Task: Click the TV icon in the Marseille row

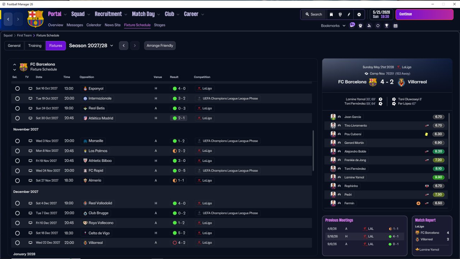Action: point(31,141)
